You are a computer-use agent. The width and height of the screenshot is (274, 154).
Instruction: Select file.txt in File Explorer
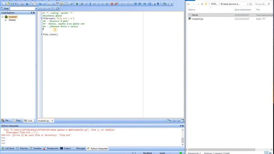point(195,15)
